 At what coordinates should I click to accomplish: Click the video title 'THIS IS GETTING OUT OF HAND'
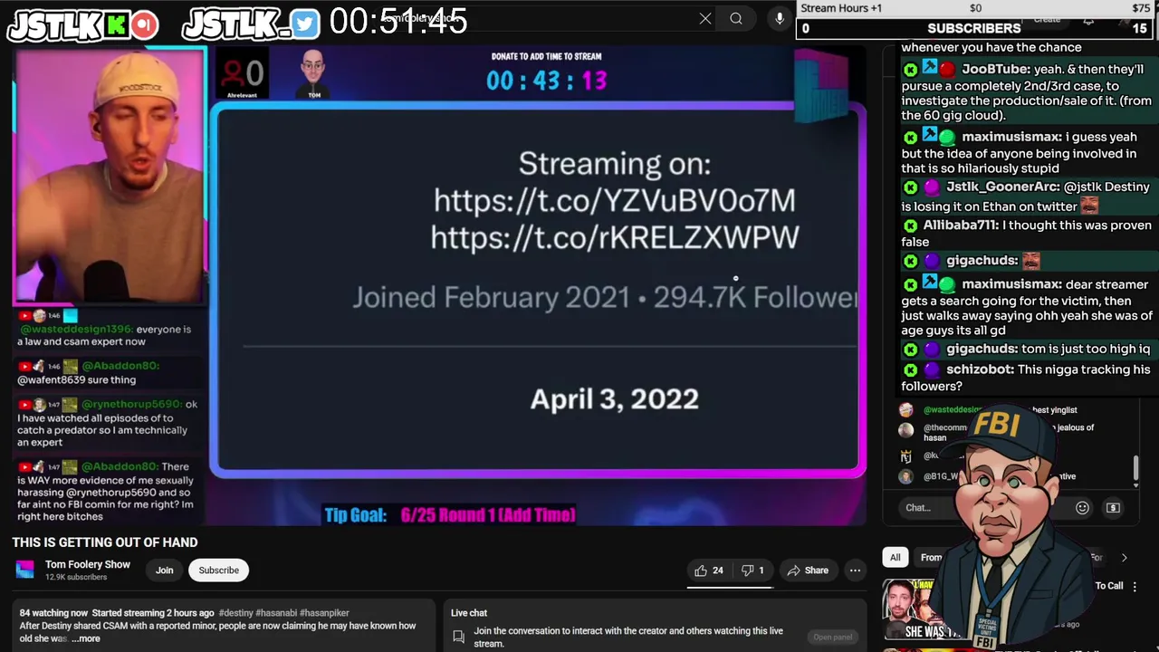pos(104,542)
